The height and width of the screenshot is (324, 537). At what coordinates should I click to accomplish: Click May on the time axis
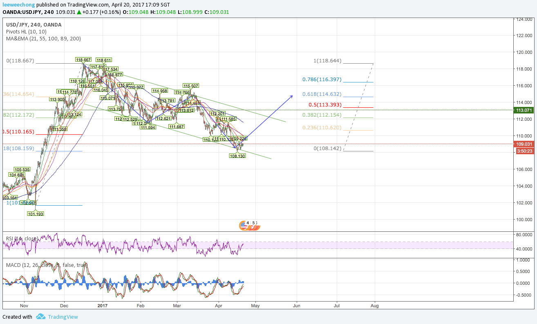click(255, 305)
